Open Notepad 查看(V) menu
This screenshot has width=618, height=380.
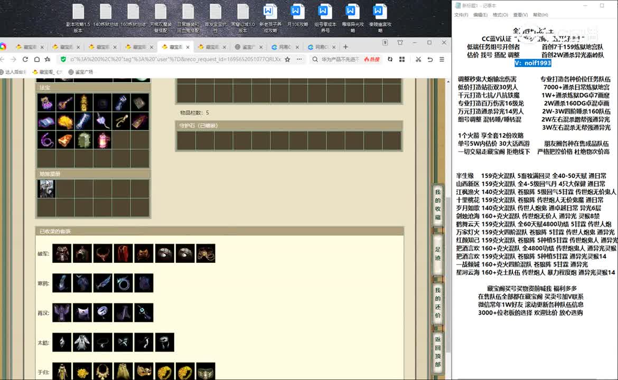[520, 15]
